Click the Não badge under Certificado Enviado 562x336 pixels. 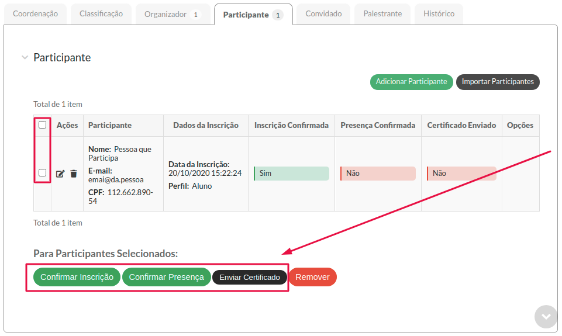(461, 174)
